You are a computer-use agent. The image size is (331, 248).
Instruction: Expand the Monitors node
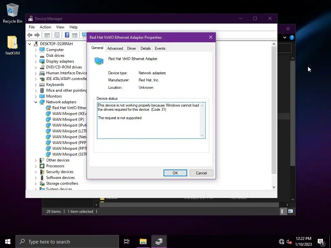click(36, 96)
